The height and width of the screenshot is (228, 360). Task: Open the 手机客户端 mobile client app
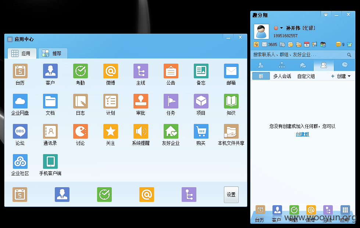(50, 161)
